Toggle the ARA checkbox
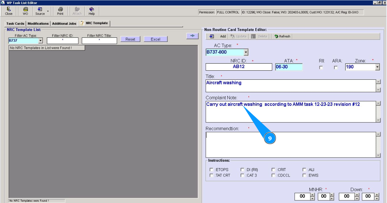 (x=336, y=67)
